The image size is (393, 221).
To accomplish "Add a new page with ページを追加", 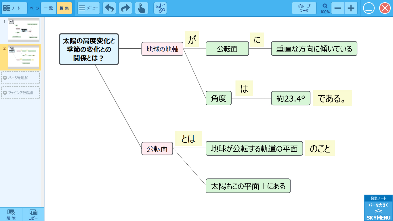I will (x=20, y=78).
